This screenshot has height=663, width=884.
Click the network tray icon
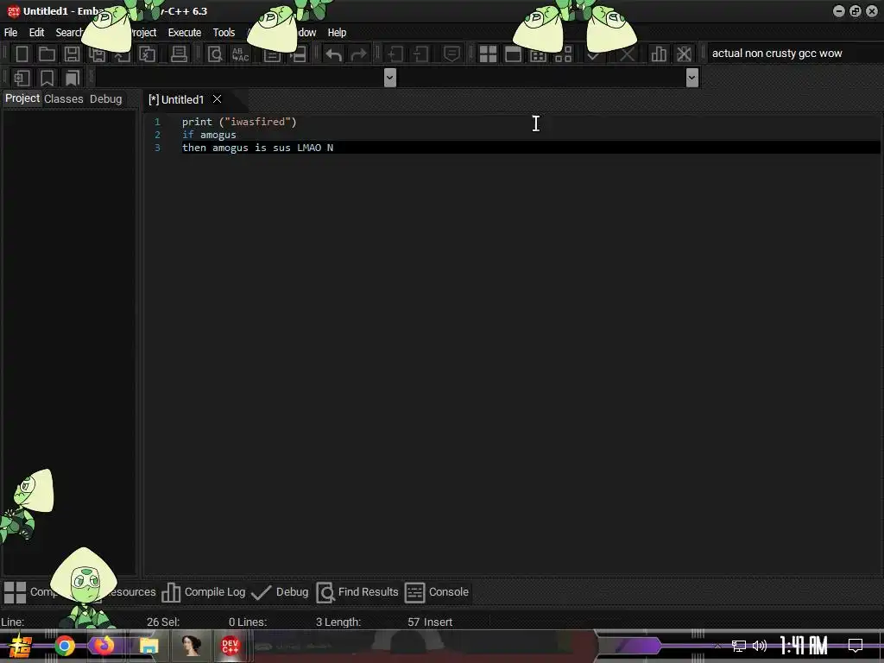pyautogui.click(x=739, y=646)
